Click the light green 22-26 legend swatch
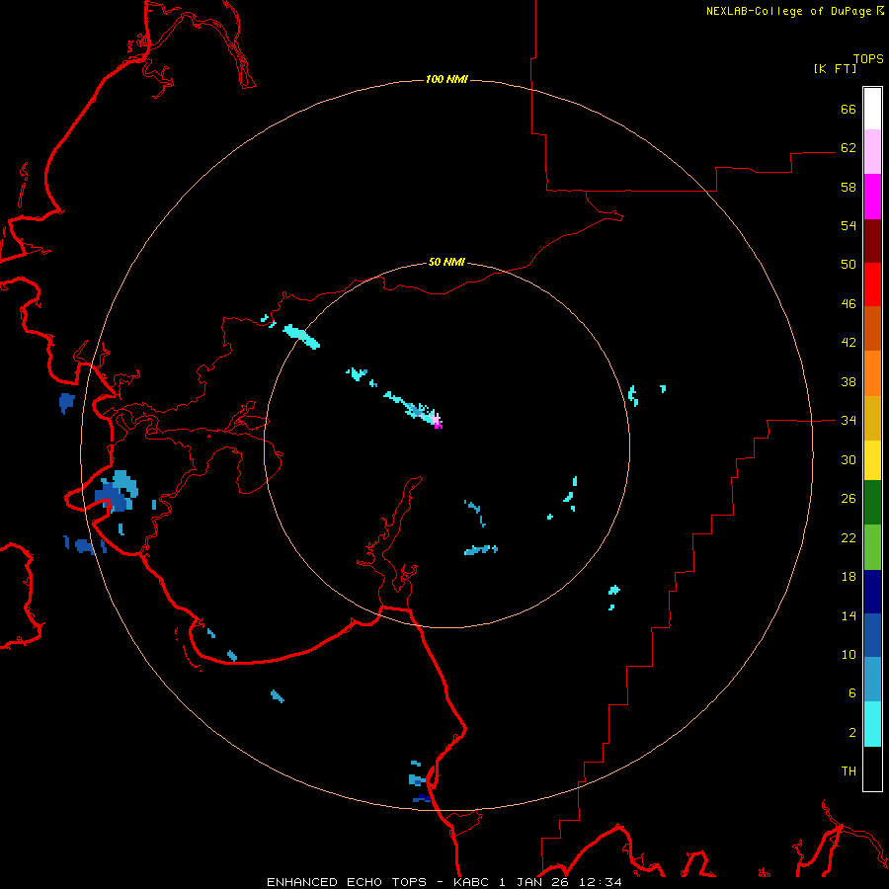The height and width of the screenshot is (889, 889). (x=872, y=546)
